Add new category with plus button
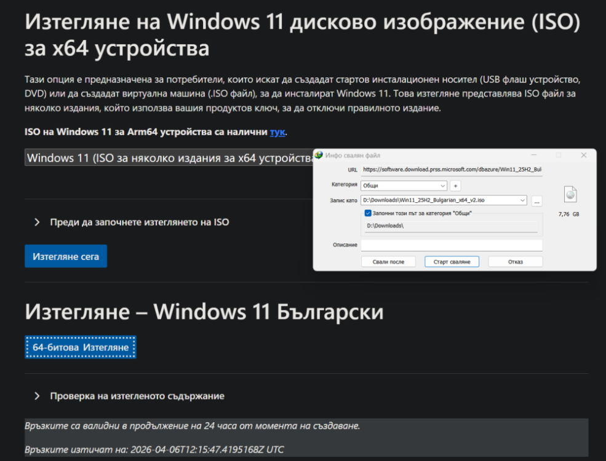This screenshot has height=461, width=606. [455, 186]
